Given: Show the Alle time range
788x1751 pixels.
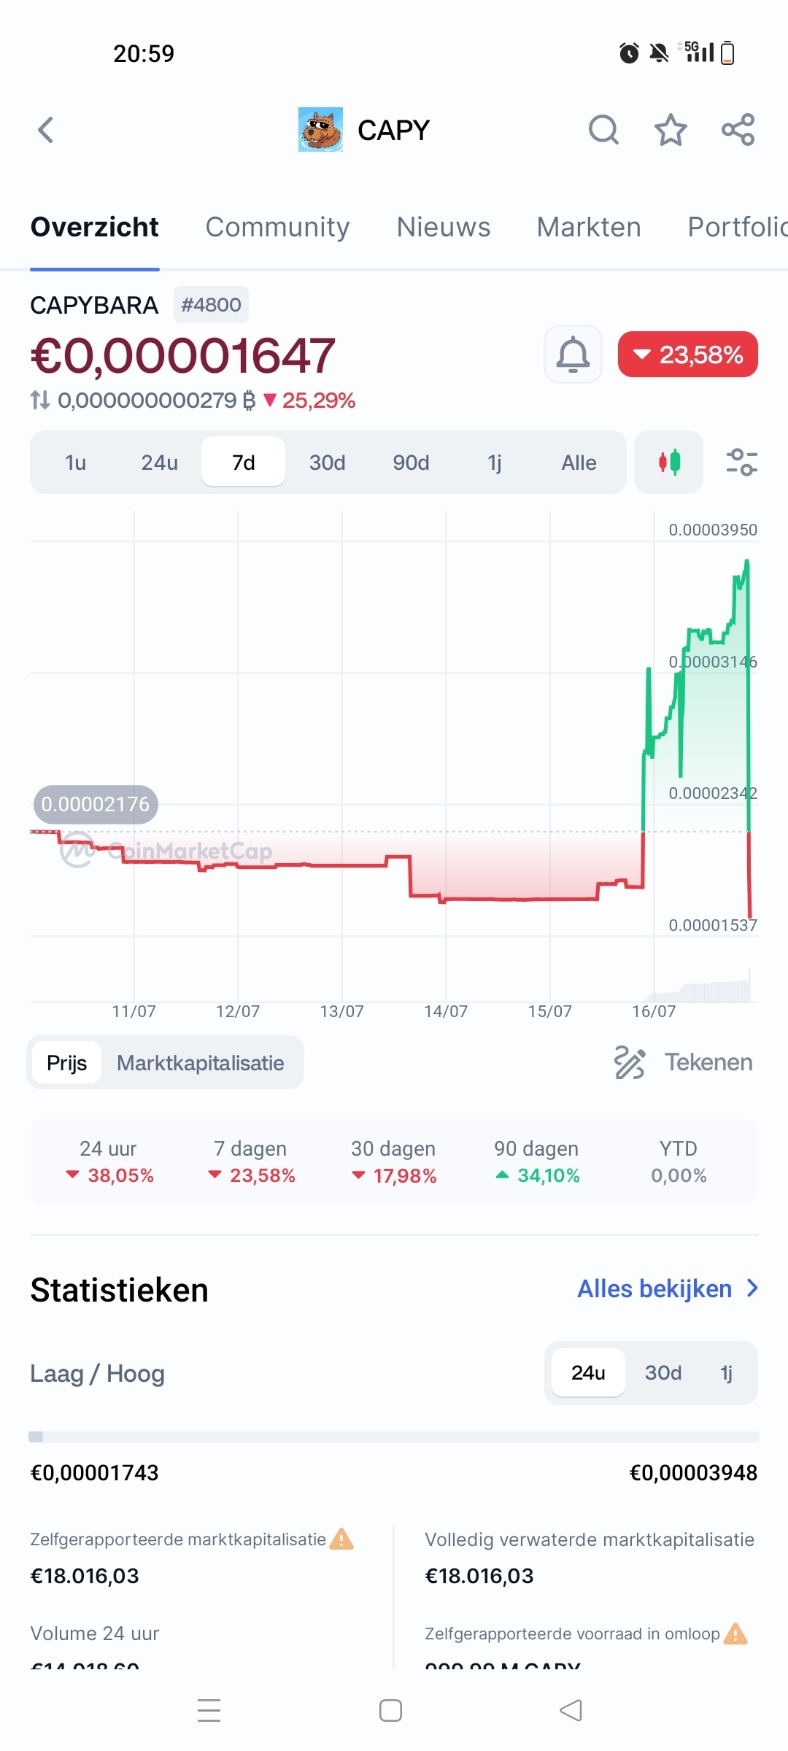Looking at the screenshot, I should coord(579,463).
